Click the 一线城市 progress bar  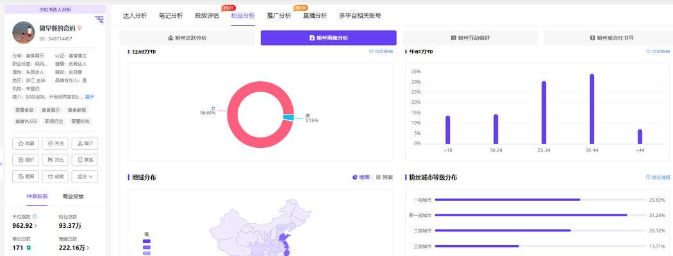click(x=540, y=200)
